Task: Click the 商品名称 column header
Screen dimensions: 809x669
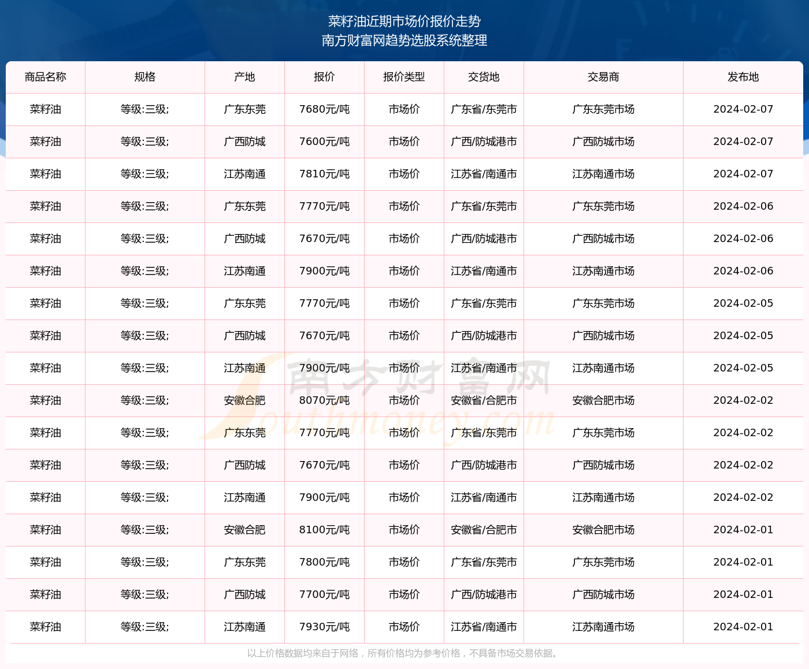Action: point(46,77)
